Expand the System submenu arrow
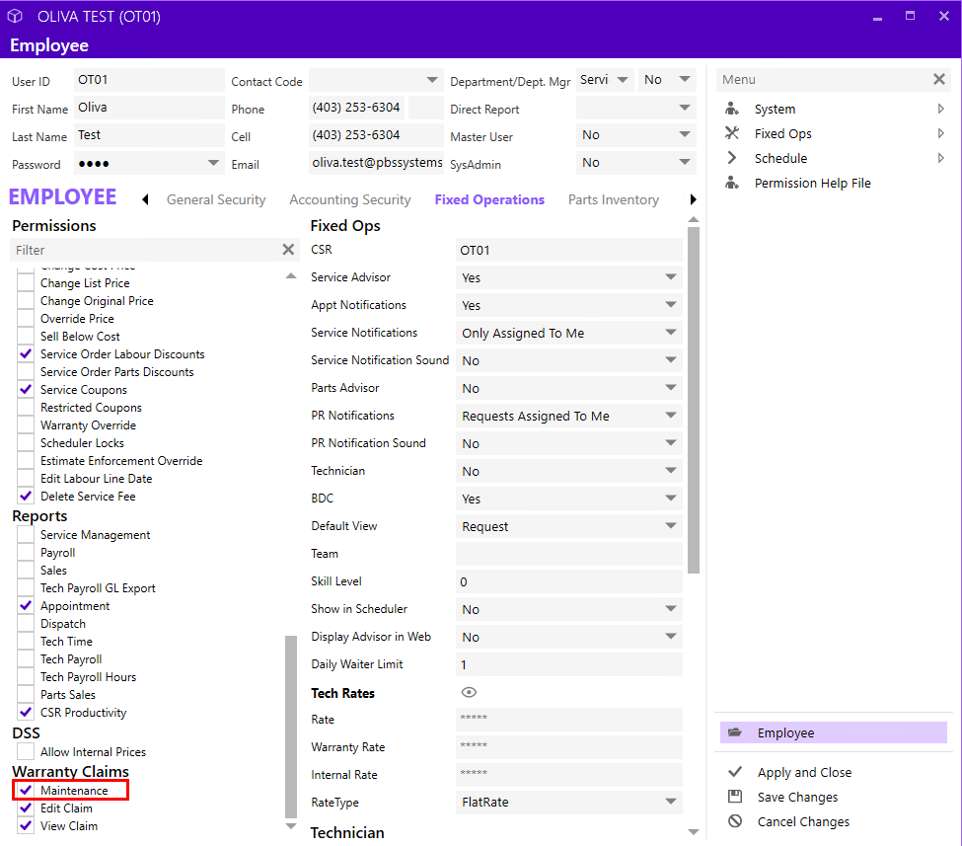962x846 pixels. 940,109
